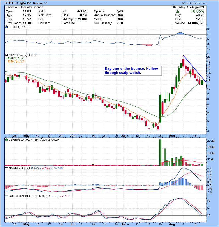
Task: Click the volume bars icon beside Volume 14.01M
Action: pyautogui.click(x=6, y=140)
